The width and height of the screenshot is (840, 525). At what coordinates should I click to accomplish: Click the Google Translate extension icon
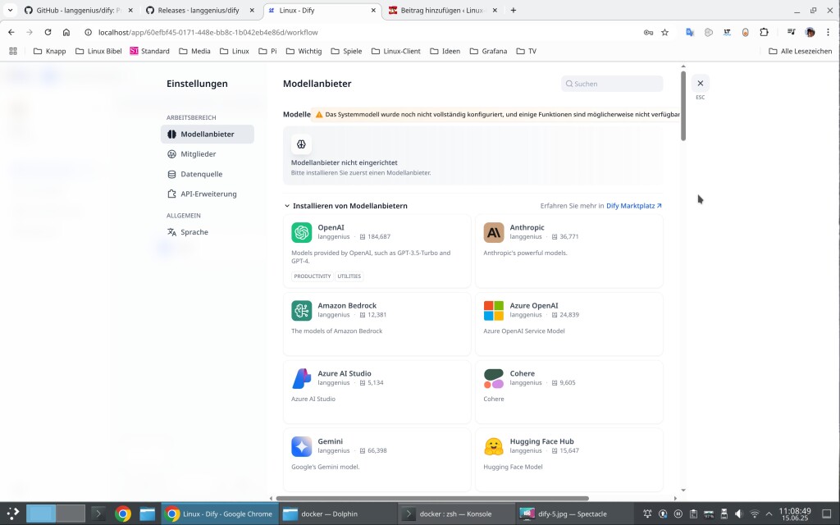click(690, 32)
